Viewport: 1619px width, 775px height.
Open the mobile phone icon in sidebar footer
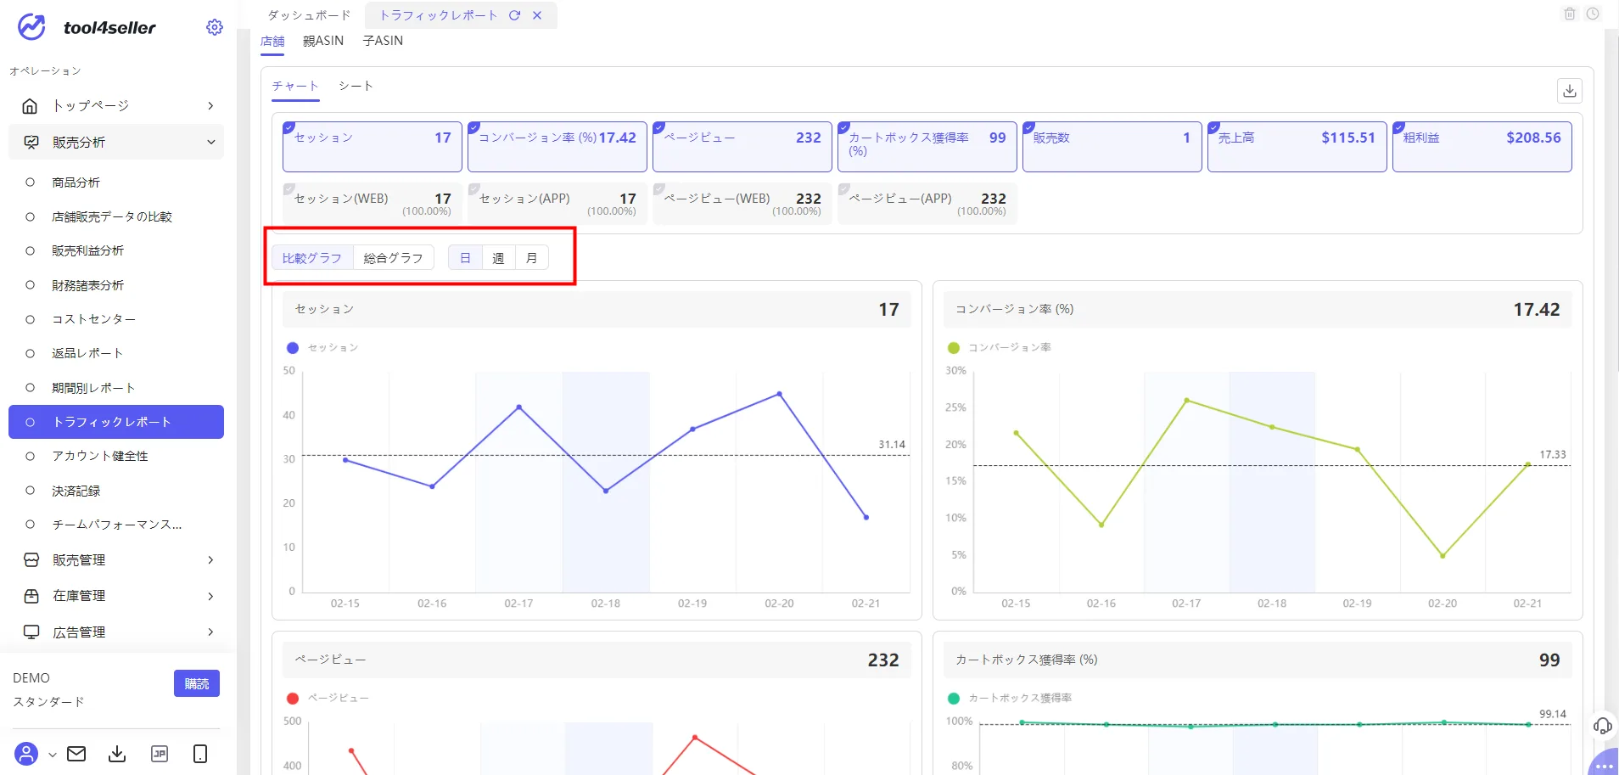coord(200,754)
